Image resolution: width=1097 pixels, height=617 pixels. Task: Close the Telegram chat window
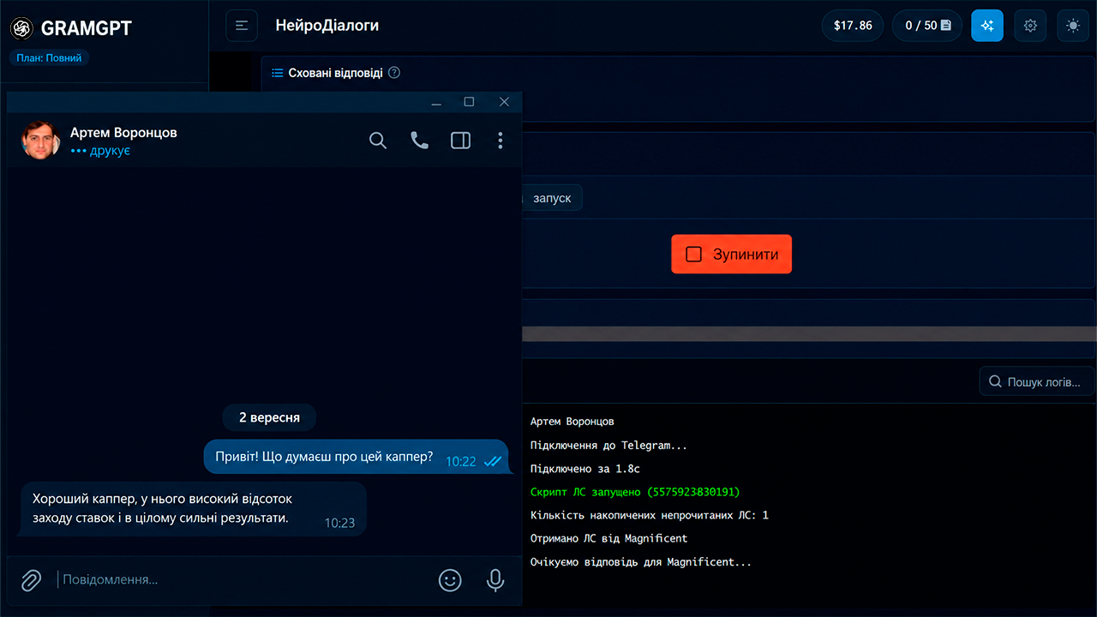(504, 102)
